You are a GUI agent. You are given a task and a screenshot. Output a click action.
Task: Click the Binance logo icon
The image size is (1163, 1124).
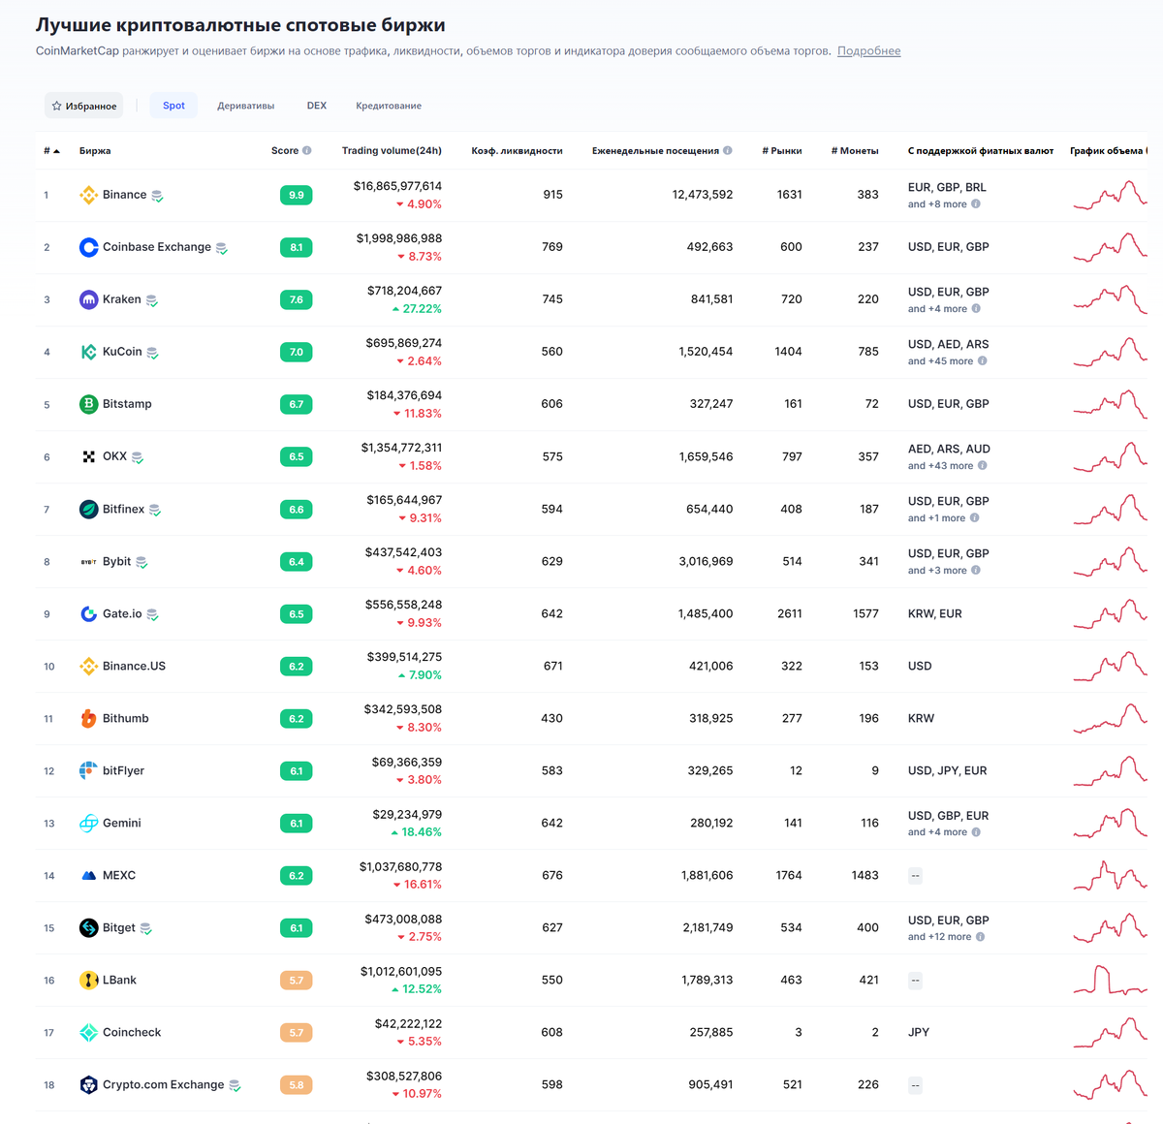click(x=88, y=195)
